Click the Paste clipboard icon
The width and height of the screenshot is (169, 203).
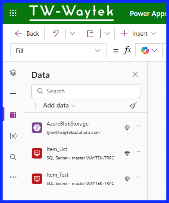[x=90, y=33]
